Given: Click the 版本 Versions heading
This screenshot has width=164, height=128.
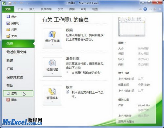Looking at the screenshot, I should pos(69,87).
